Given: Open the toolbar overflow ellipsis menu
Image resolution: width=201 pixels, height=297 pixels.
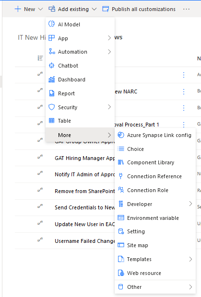Looking at the screenshot, I should coord(187,9).
